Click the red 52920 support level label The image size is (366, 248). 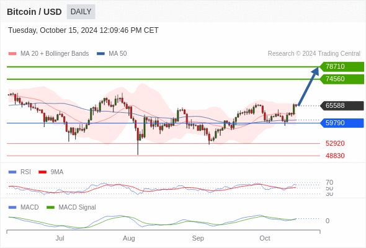click(335, 143)
